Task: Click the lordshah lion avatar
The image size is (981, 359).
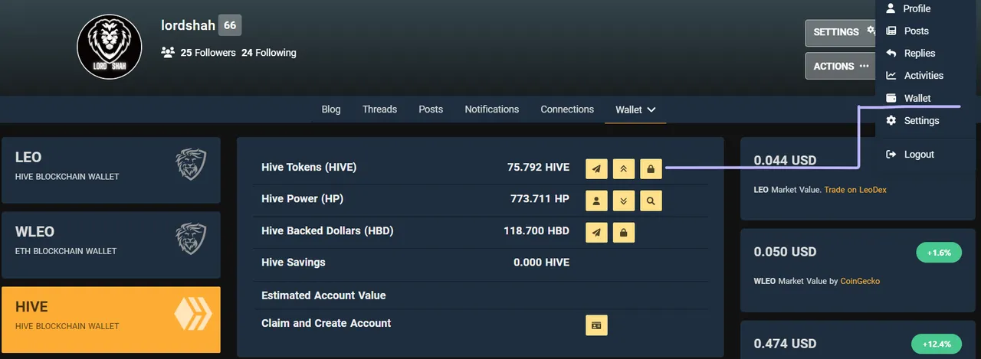Action: (110, 47)
